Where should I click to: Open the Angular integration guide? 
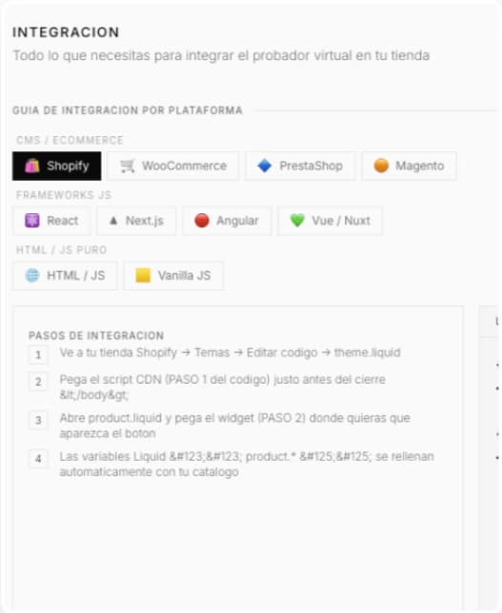point(227,221)
